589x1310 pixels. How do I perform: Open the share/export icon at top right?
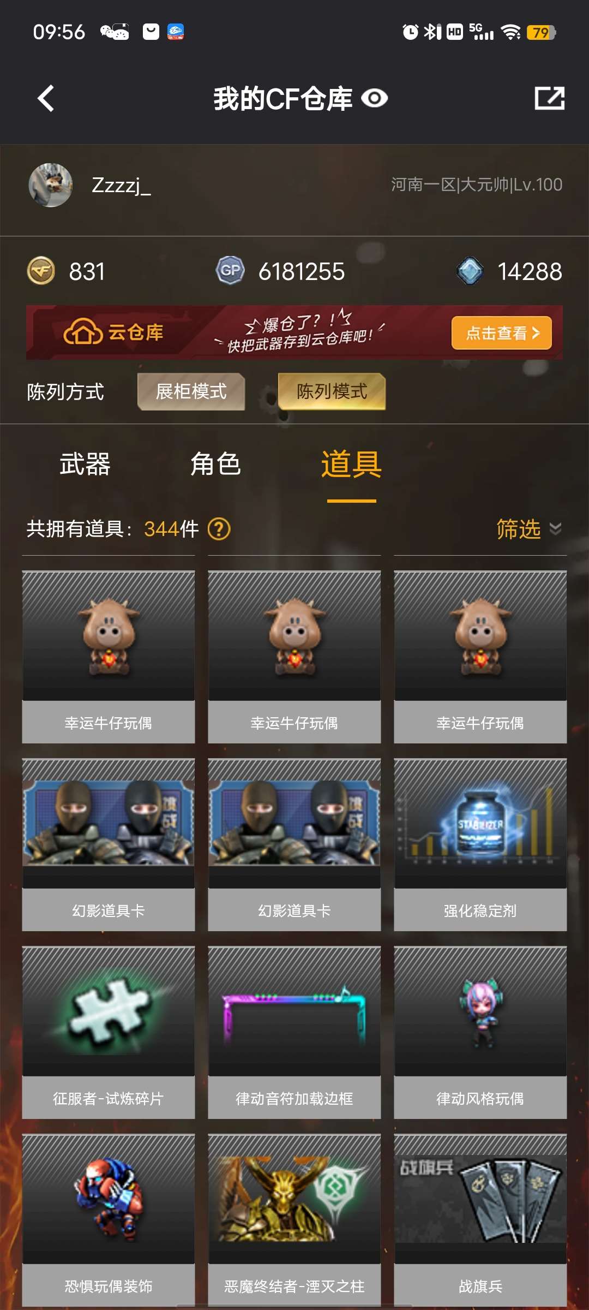[549, 98]
